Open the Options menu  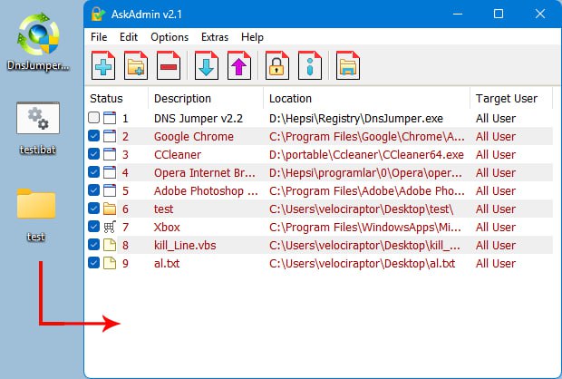coord(170,37)
